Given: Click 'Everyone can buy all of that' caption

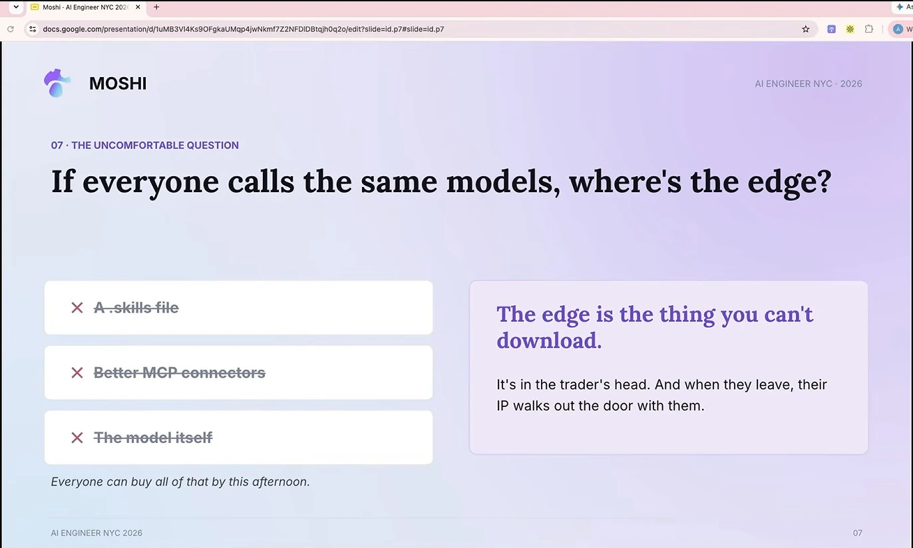Looking at the screenshot, I should pos(180,481).
